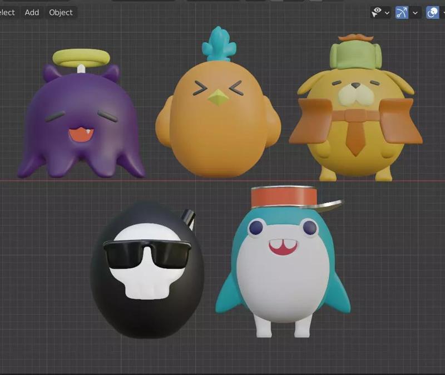
Task: Open the Object menu
Action: pyautogui.click(x=60, y=12)
